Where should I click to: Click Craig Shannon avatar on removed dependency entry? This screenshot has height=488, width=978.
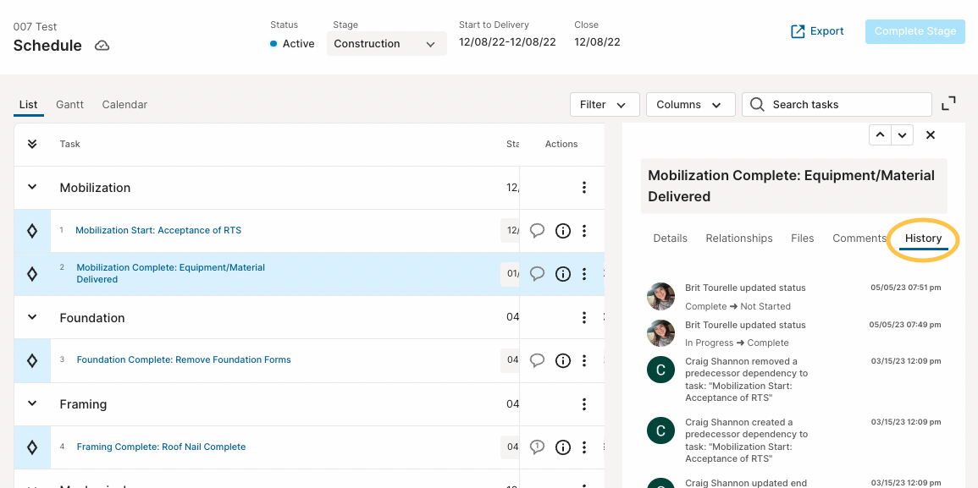pyautogui.click(x=660, y=370)
